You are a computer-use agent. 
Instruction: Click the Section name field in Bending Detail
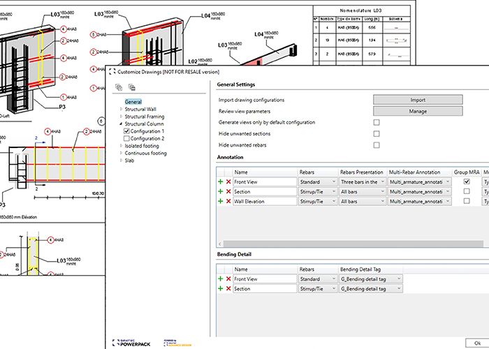pyautogui.click(x=265, y=288)
